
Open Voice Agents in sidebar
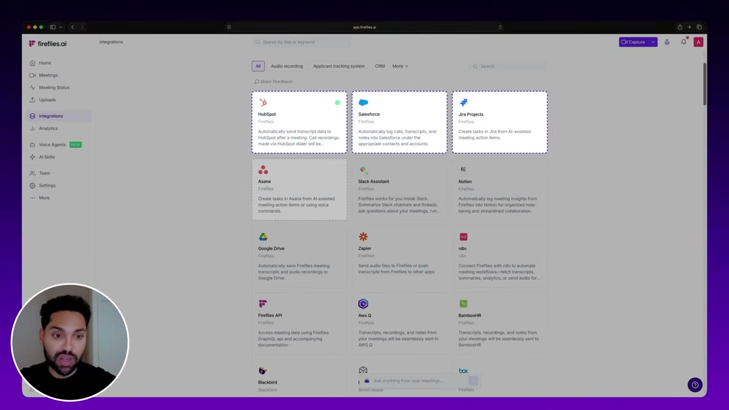click(52, 145)
